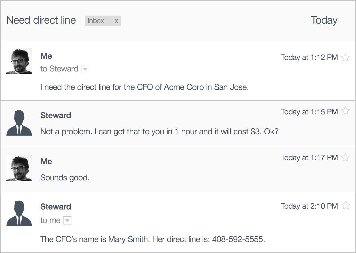
Task: Star the 1:12 PM message
Action: pyautogui.click(x=345, y=57)
